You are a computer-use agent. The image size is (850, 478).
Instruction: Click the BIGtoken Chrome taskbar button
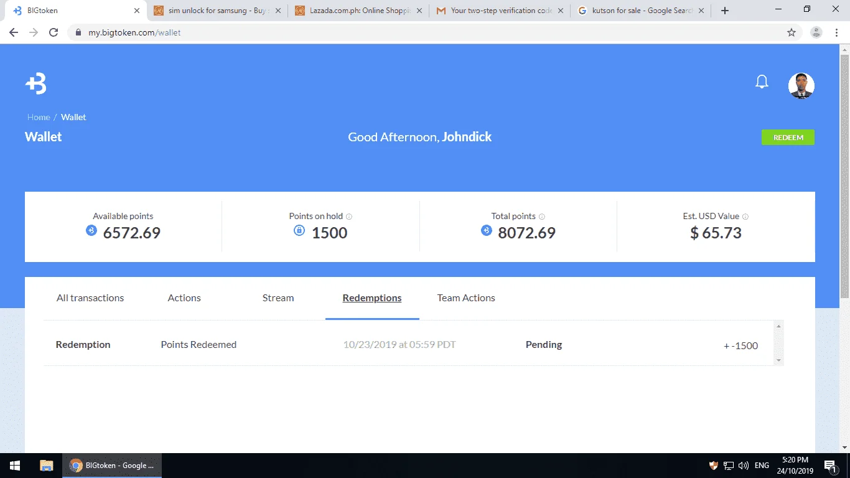(x=112, y=466)
